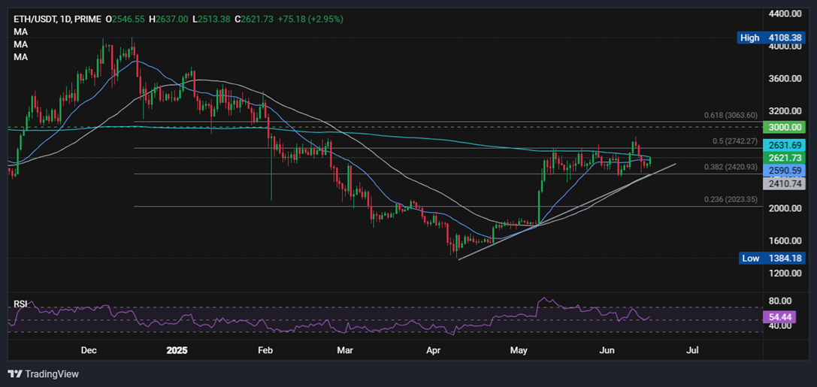Click the 2621.73 current price tag
Screen dimensions: 817x387
tap(784, 158)
